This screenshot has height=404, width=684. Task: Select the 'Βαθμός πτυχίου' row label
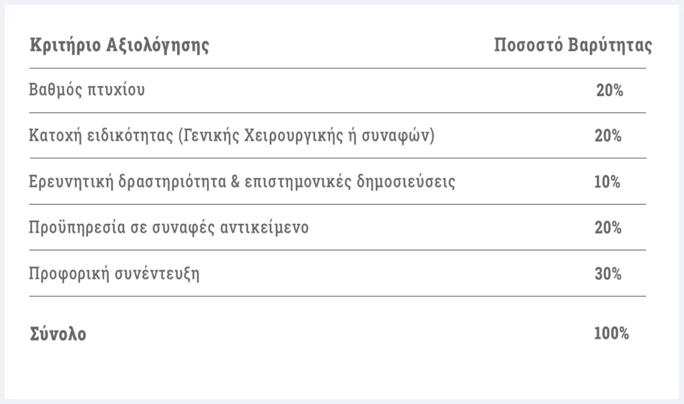(87, 90)
